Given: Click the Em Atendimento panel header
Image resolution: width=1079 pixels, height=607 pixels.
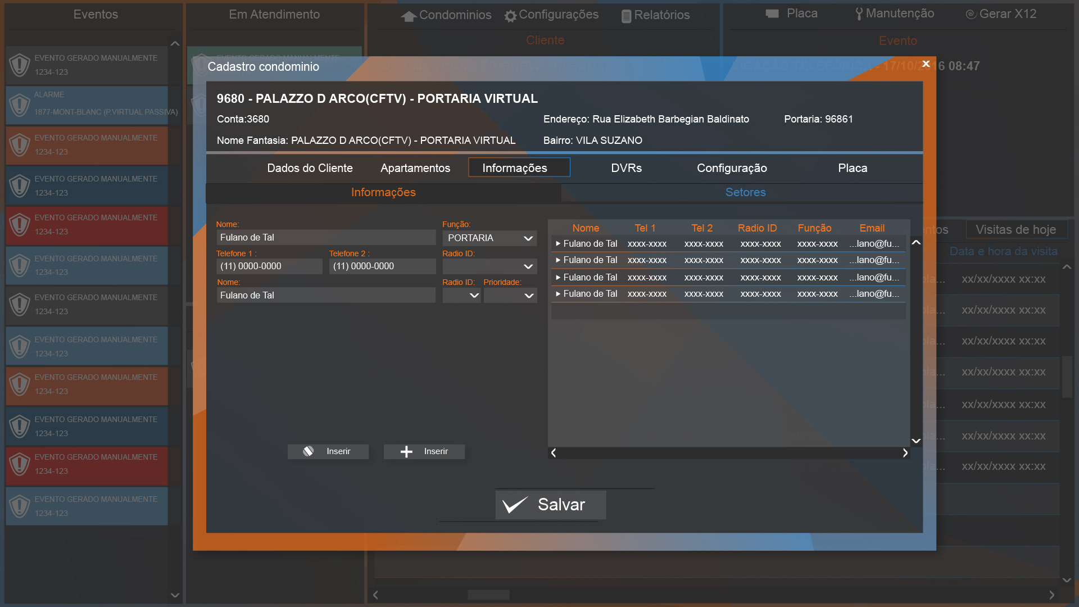Looking at the screenshot, I should (x=274, y=15).
